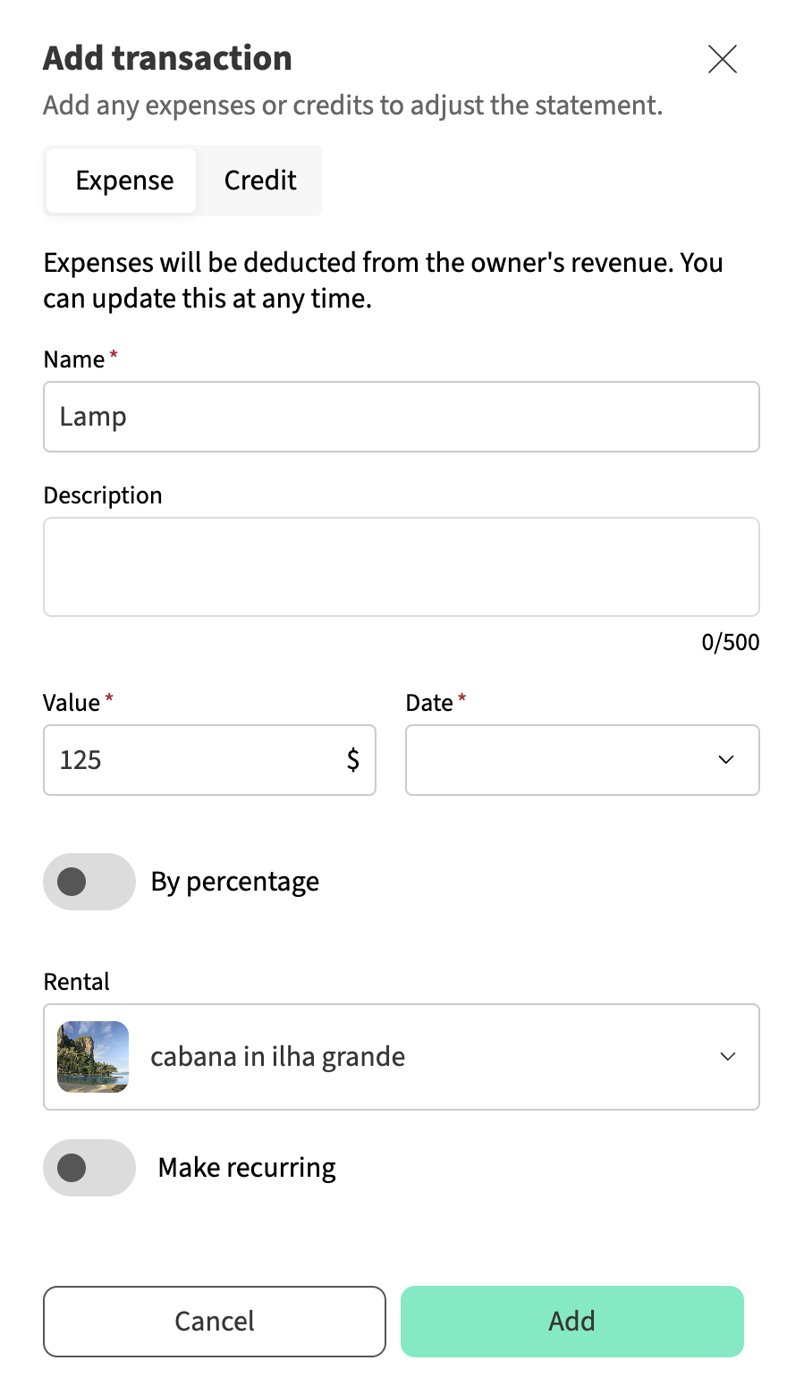Open the Date picker field
Viewport: 787px width, 1386px height.
563,760
